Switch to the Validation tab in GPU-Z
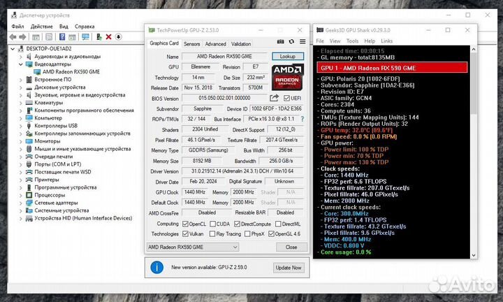503x302 pixels. (241, 44)
